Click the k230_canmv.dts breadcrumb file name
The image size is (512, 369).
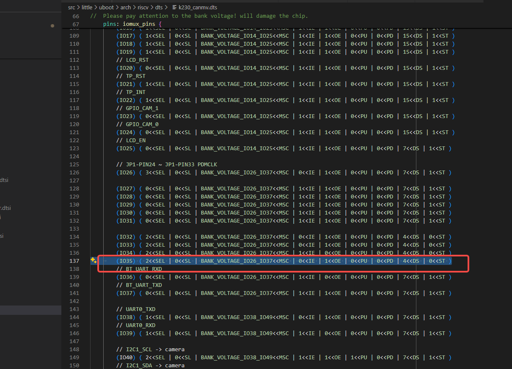coord(198,7)
